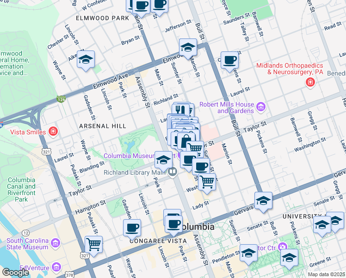
Task: Click the Greene St street label
Action: click(x=320, y=262)
